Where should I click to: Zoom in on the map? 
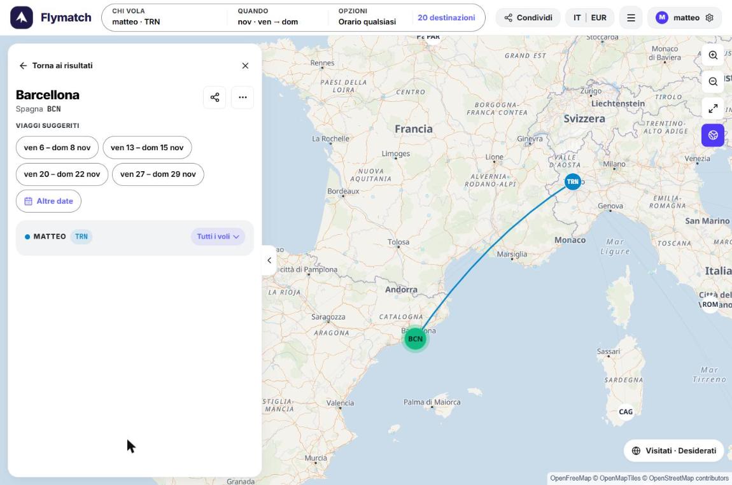[x=713, y=55]
